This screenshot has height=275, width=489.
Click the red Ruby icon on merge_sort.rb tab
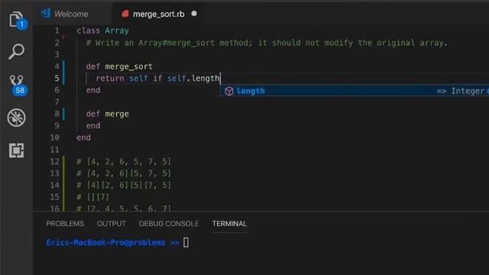(x=125, y=14)
